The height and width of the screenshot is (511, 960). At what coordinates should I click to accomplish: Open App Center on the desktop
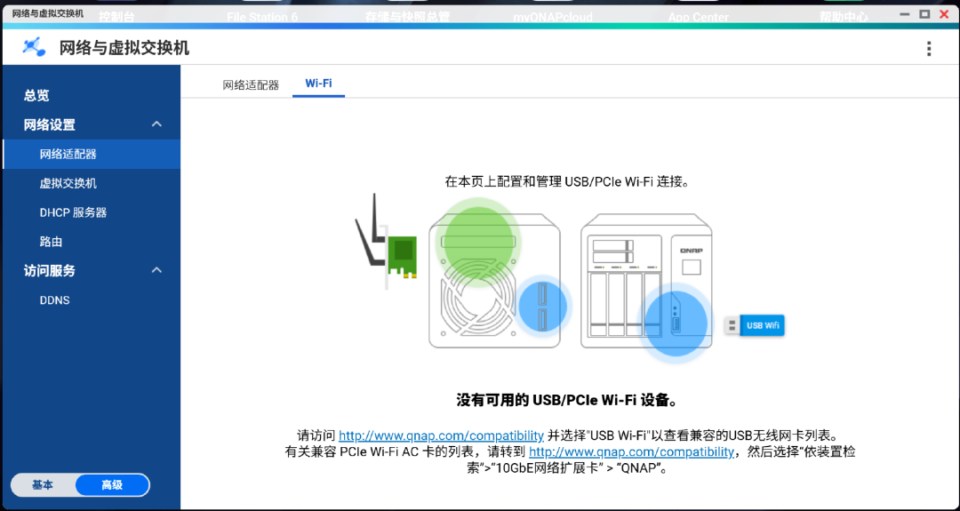pyautogui.click(x=698, y=17)
